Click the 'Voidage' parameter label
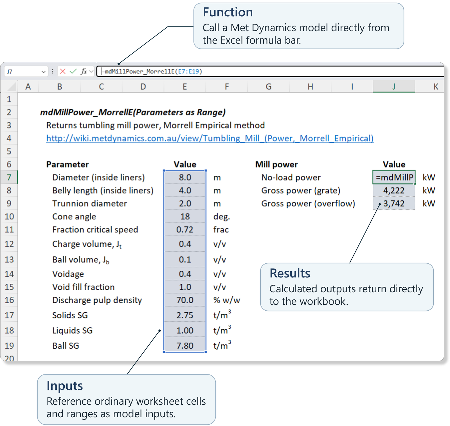450x426 pixels. [68, 274]
